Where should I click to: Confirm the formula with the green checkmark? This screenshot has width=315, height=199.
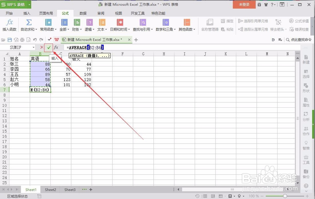[x=49, y=47]
